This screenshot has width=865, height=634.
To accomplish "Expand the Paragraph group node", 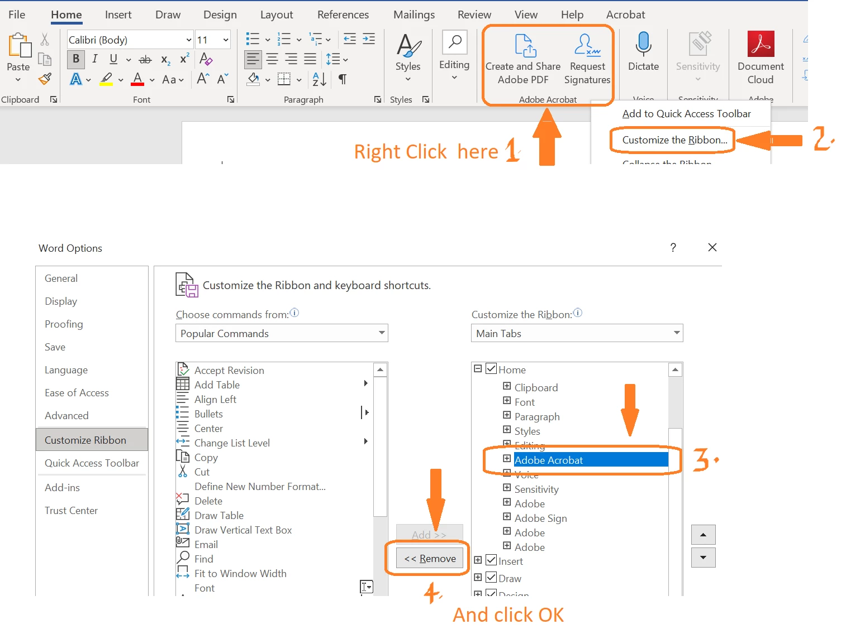I will click(507, 415).
